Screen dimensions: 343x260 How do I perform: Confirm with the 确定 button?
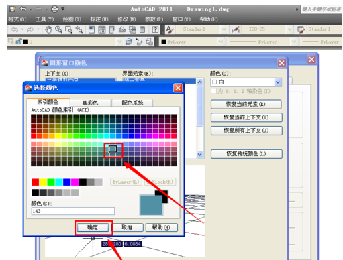93,227
